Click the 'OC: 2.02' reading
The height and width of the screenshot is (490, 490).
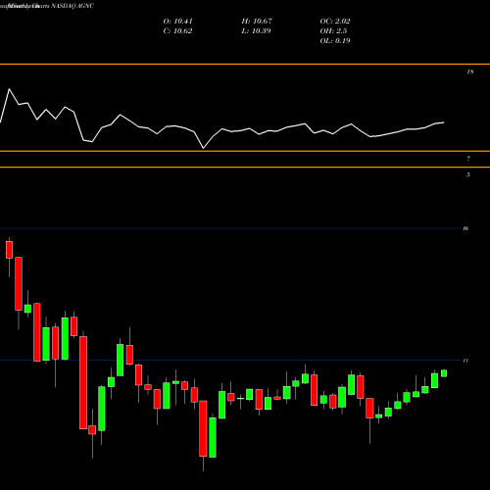click(x=335, y=22)
